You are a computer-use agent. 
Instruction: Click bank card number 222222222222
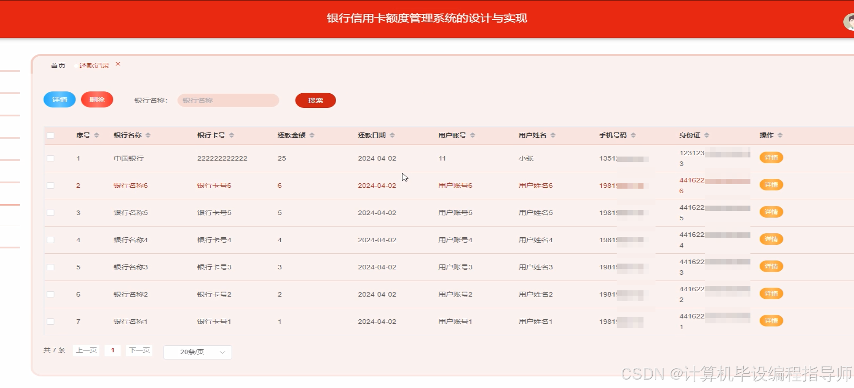click(x=222, y=158)
